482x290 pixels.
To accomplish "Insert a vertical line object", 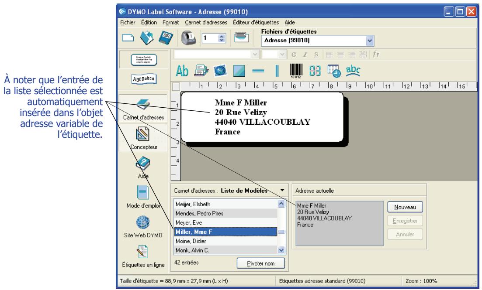I will 277,71.
